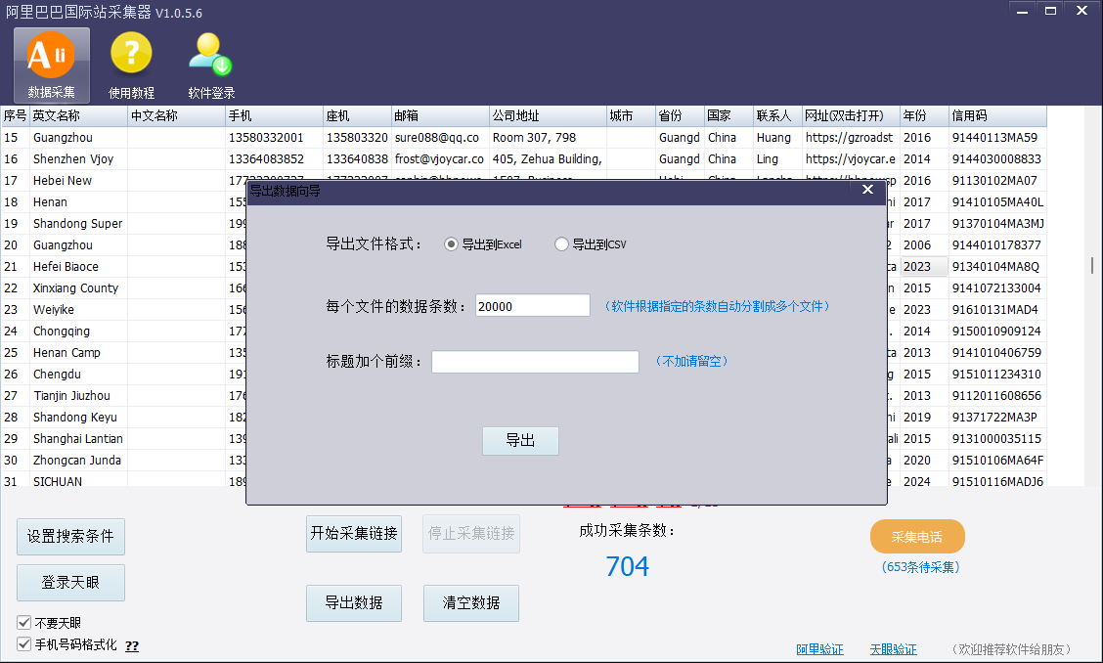Screen dimensions: 1103x663
Task: Select the cell 'Shanghai Lantian'
Action: (x=79, y=439)
